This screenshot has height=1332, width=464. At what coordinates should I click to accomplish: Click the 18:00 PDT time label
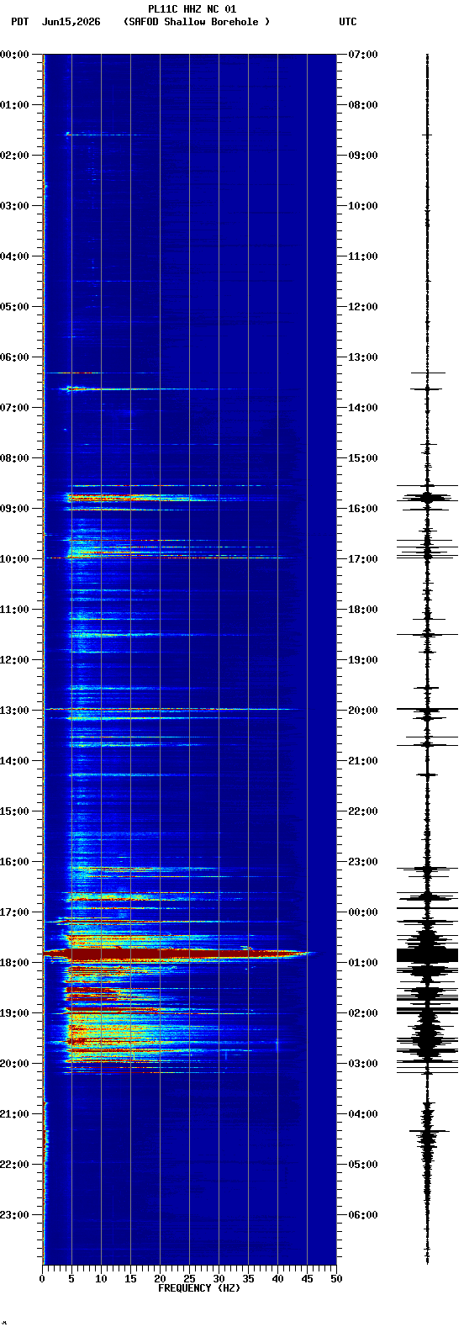(x=14, y=963)
